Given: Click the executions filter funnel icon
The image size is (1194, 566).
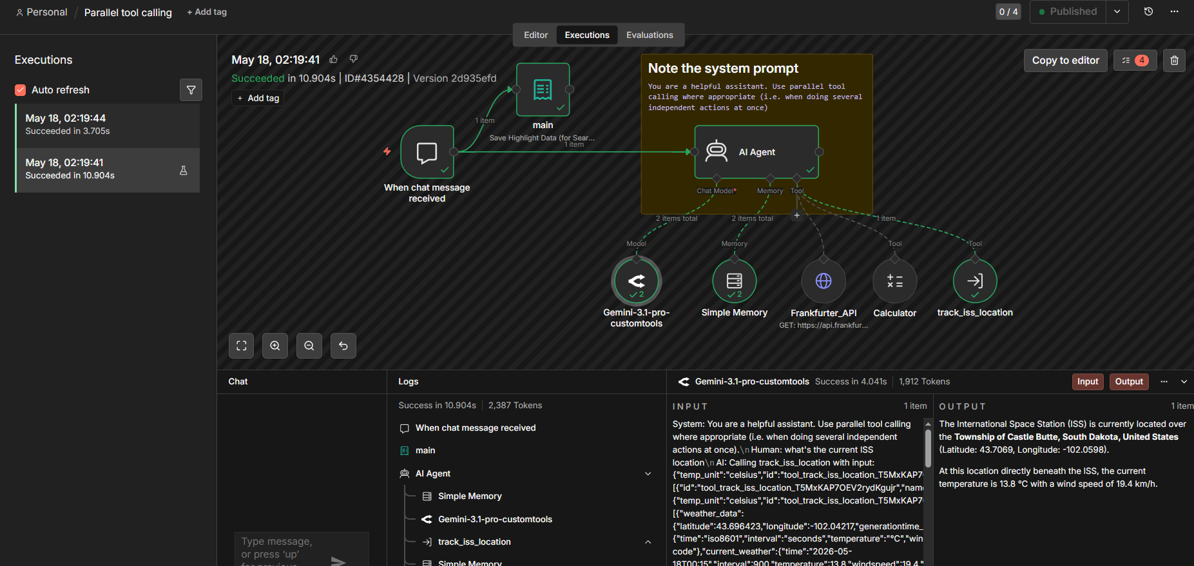Looking at the screenshot, I should 191,90.
